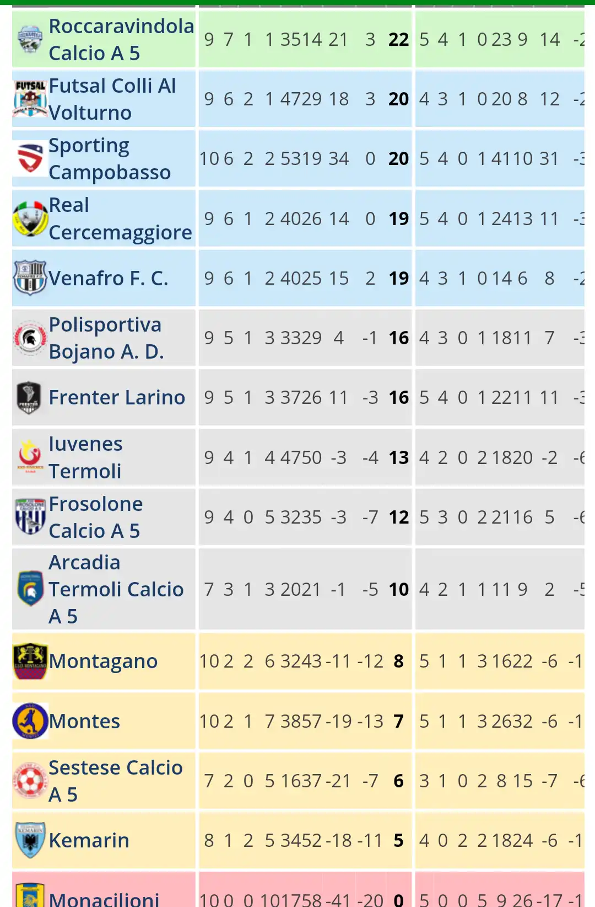Viewport: 595px width, 907px height.
Task: Click the Frosolone Calcio A 5 striped crest
Action: pos(30,516)
